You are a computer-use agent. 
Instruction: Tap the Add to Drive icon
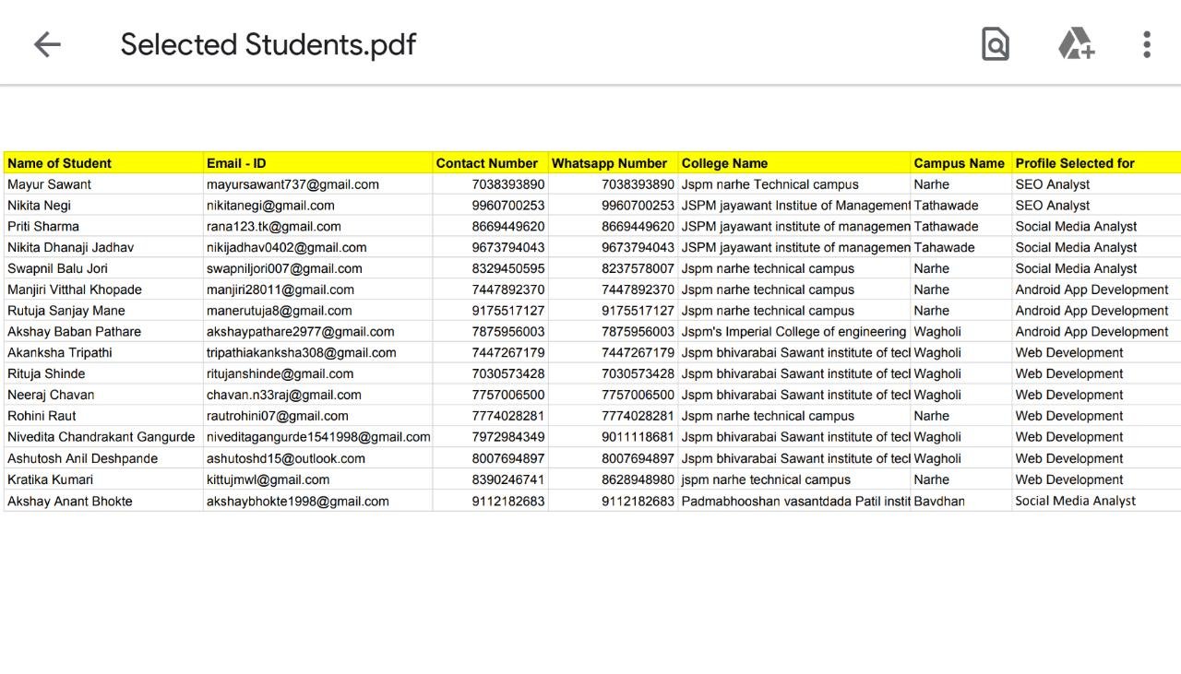pos(1076,44)
